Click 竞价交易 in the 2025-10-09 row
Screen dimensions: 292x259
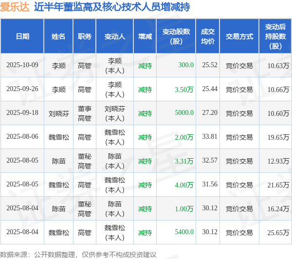(x=239, y=66)
